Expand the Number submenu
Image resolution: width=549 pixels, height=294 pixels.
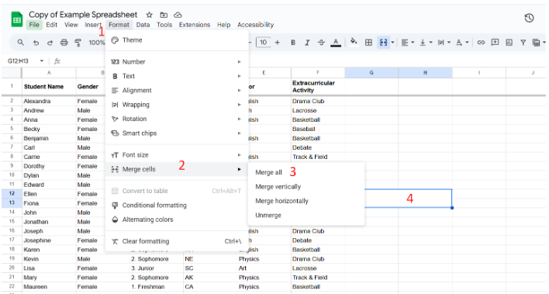click(177, 62)
